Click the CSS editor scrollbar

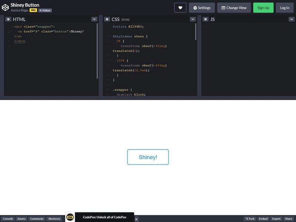point(196,32)
